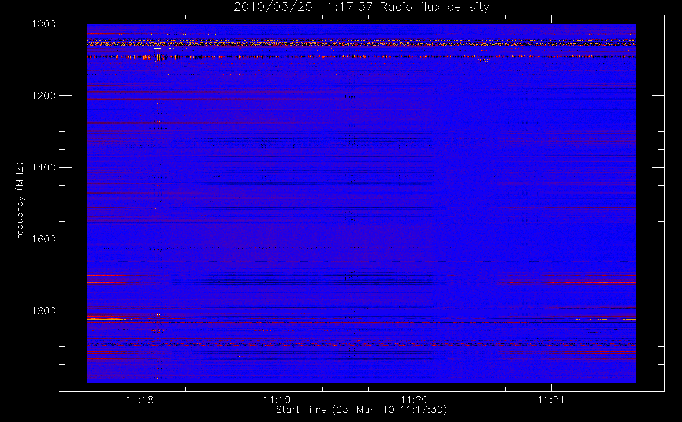Click the 11:18 time tick label

(140, 400)
